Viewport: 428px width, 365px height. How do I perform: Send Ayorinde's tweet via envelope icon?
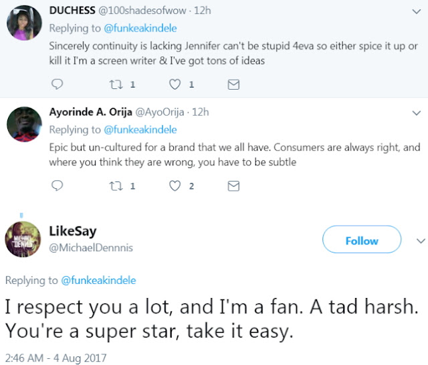click(233, 186)
